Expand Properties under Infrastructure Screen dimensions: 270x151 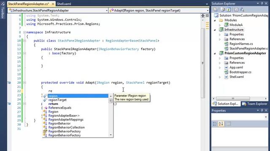(x=220, y=34)
